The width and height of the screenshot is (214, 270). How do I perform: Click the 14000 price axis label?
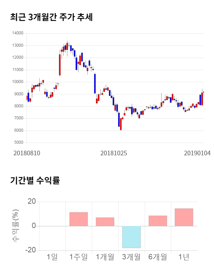pos(17,33)
